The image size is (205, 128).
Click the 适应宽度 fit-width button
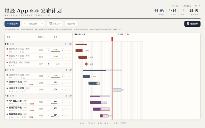point(33,24)
